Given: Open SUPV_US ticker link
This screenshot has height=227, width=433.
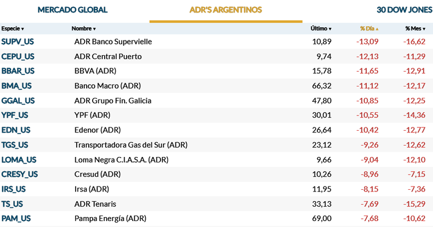Looking at the screenshot, I should pyautogui.click(x=18, y=42).
